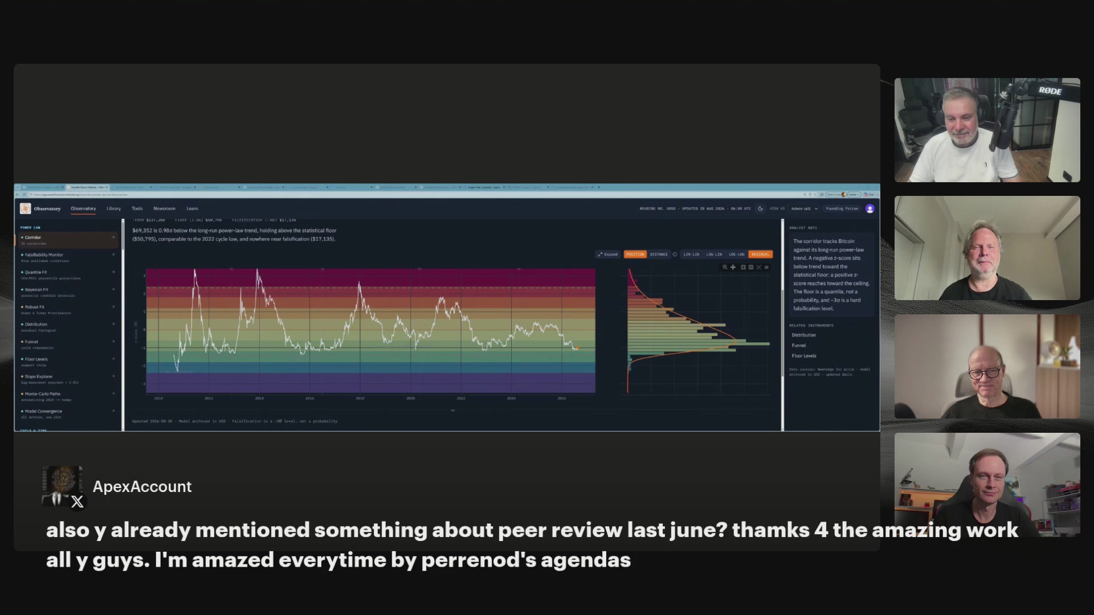Select the POSITION toggle
This screenshot has width=1094, height=615.
point(635,255)
